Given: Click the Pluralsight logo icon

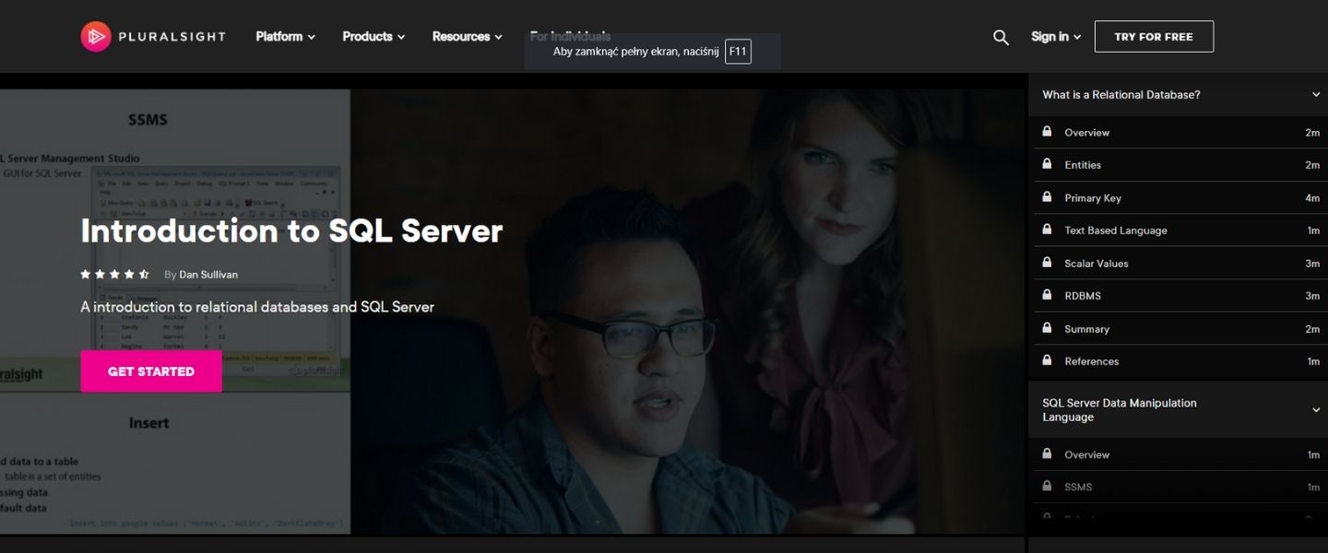Looking at the screenshot, I should pyautogui.click(x=95, y=36).
